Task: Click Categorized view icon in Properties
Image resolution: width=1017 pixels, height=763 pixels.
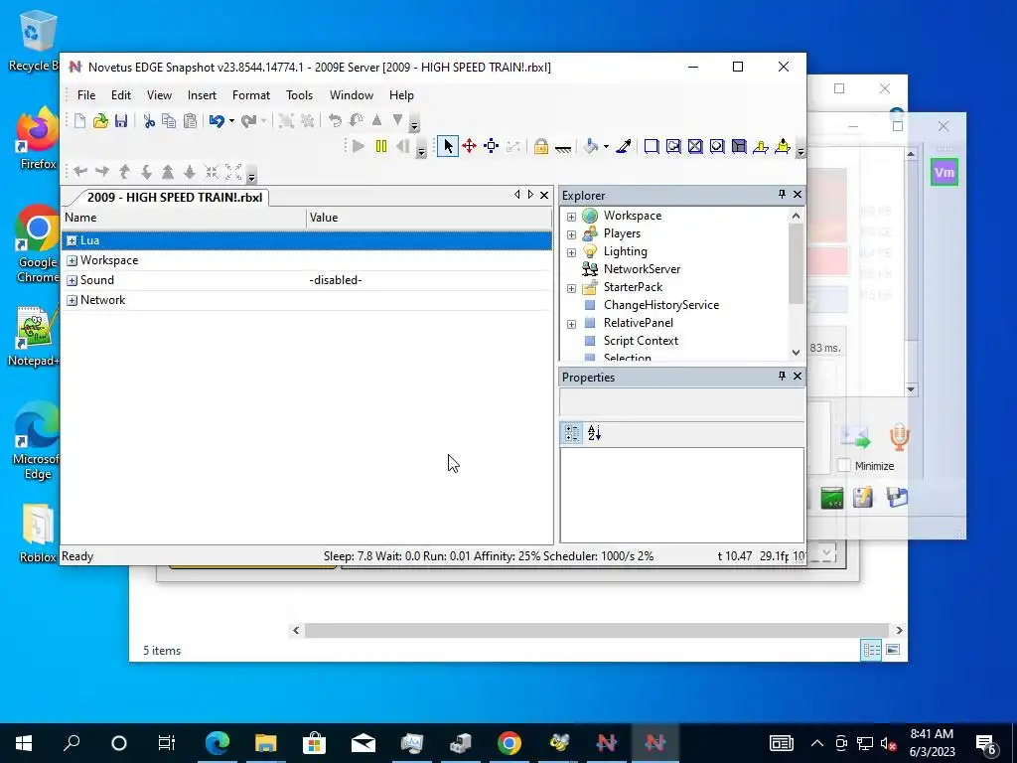Action: pos(572,433)
